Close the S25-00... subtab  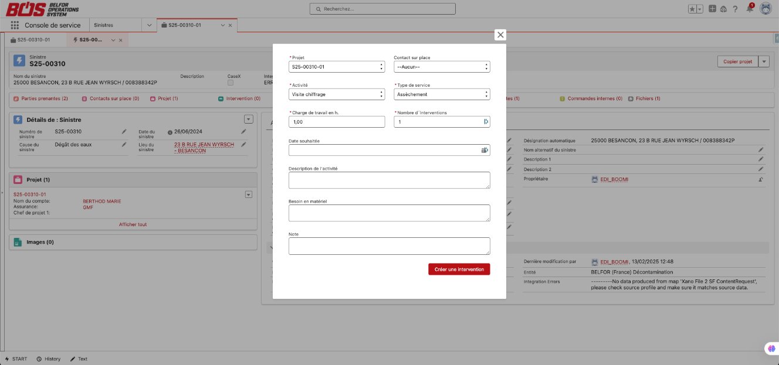click(x=120, y=40)
